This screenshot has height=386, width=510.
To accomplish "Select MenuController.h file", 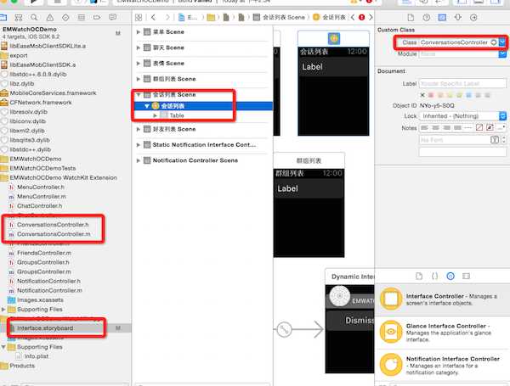I will [x=41, y=187].
